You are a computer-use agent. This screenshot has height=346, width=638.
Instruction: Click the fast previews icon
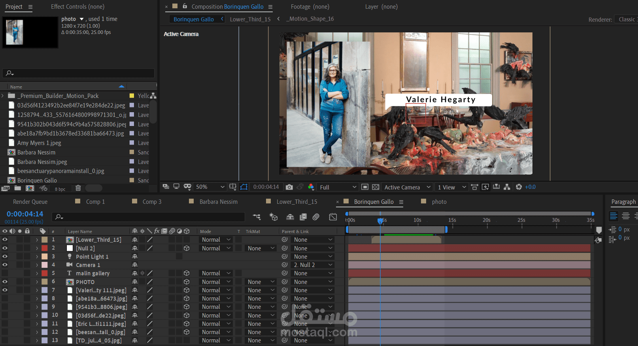click(485, 187)
